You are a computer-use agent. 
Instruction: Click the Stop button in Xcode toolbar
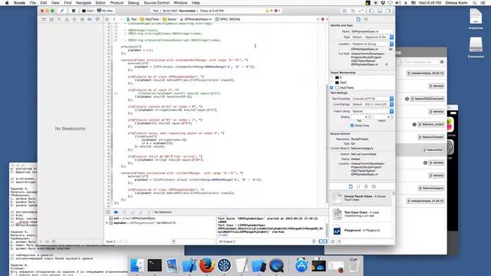click(74, 11)
